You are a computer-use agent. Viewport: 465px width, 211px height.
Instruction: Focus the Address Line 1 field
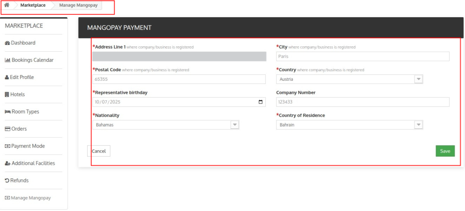pos(179,56)
